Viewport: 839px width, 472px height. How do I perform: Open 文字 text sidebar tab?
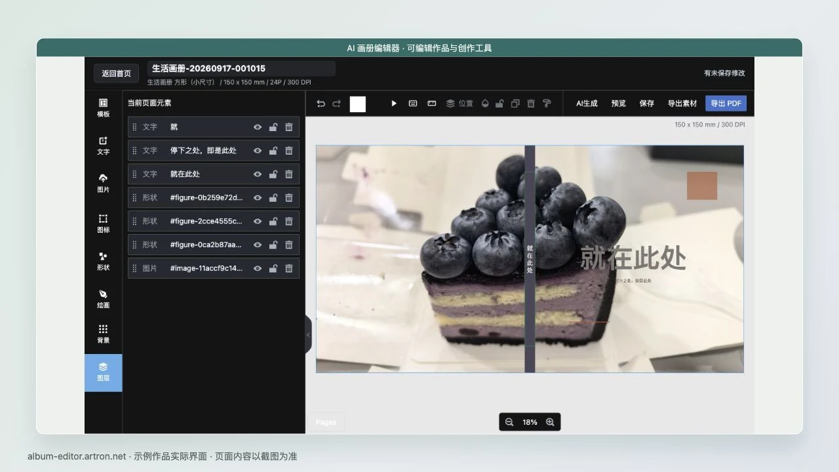tap(103, 146)
